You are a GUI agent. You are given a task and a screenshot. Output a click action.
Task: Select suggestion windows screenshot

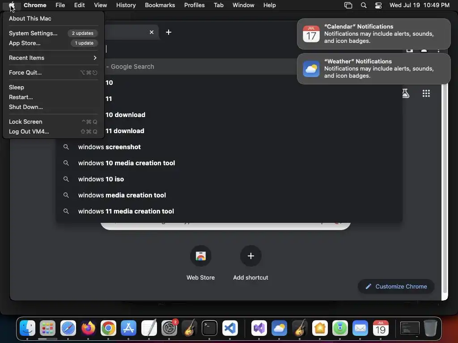tap(229, 147)
